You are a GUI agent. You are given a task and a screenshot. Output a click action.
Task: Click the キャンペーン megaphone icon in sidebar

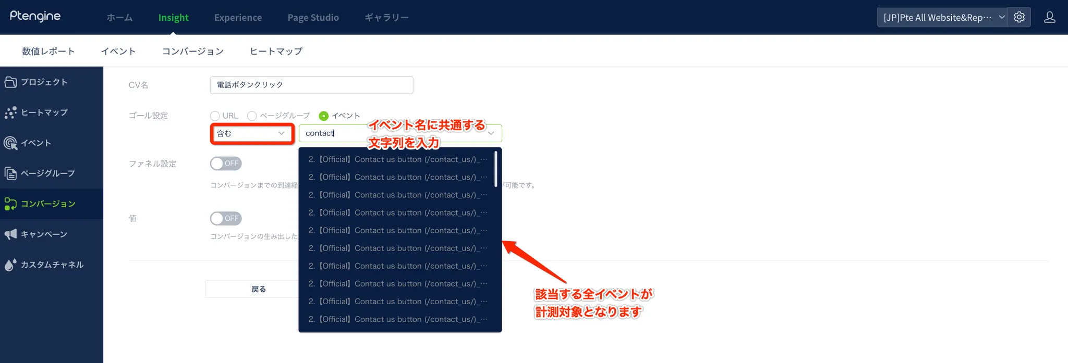click(x=10, y=234)
